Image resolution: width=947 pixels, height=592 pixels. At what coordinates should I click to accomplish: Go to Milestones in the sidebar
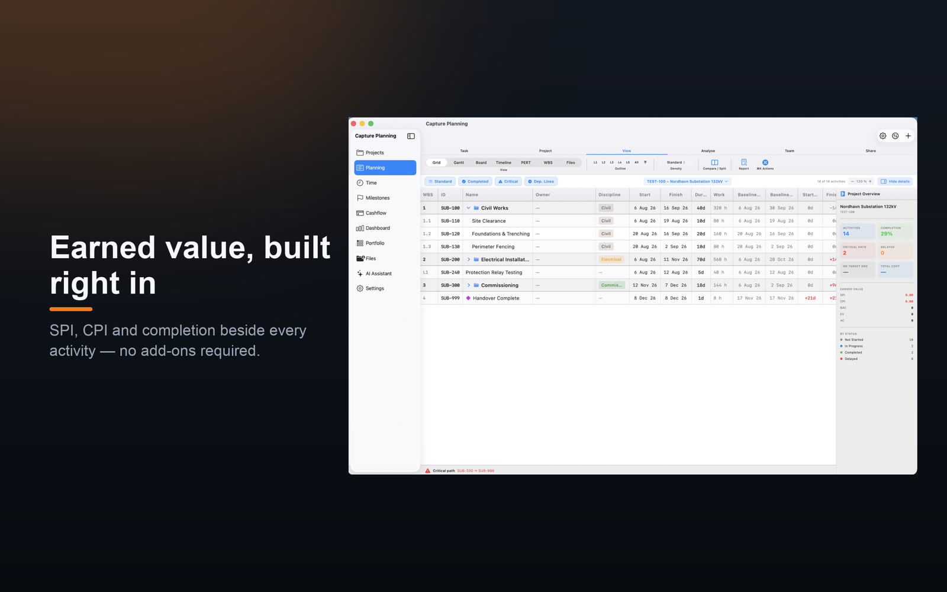tap(385, 198)
